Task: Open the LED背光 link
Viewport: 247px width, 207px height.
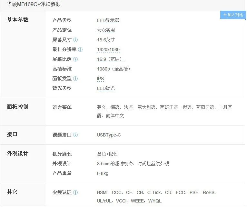Action: (x=106, y=88)
